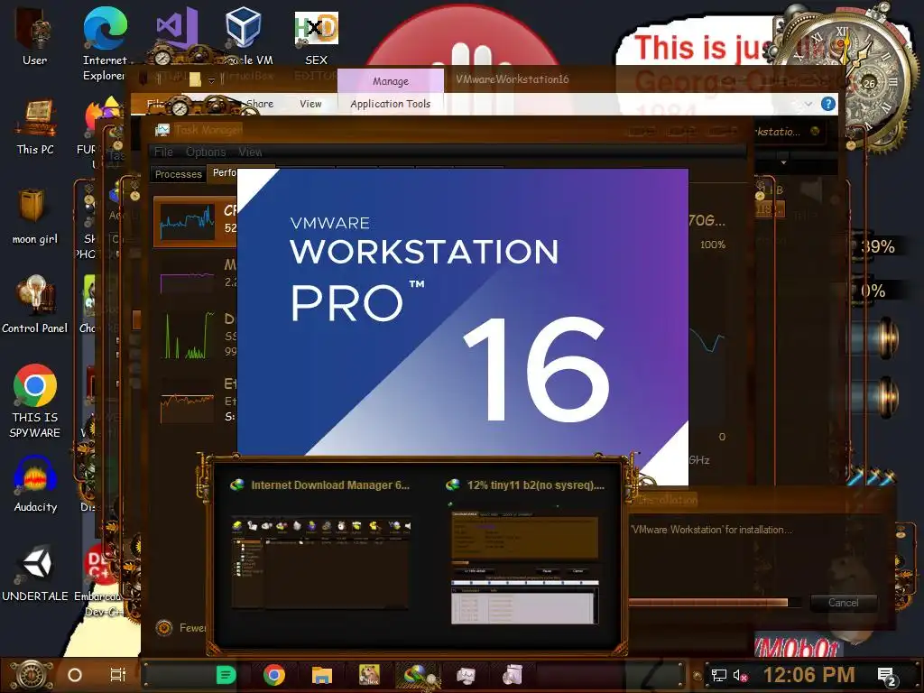Select Application Tools in the Explorer ribbon
924x693 pixels.
(390, 104)
